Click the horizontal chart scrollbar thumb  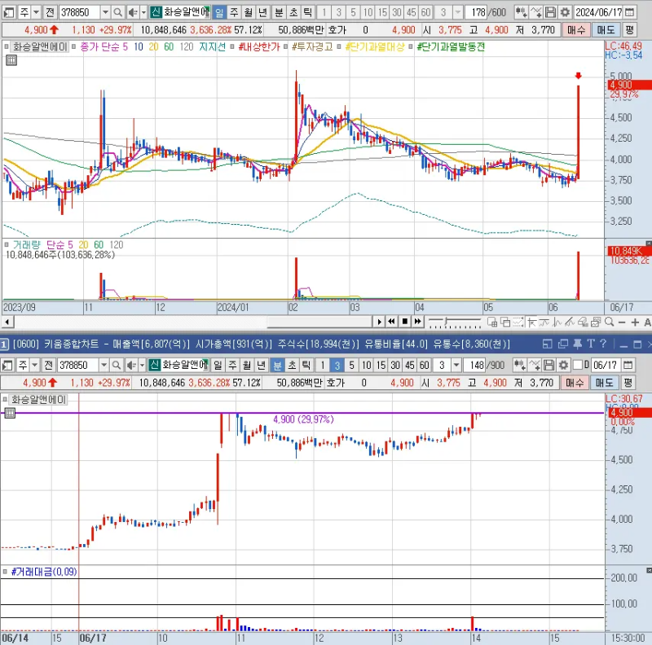point(319,322)
